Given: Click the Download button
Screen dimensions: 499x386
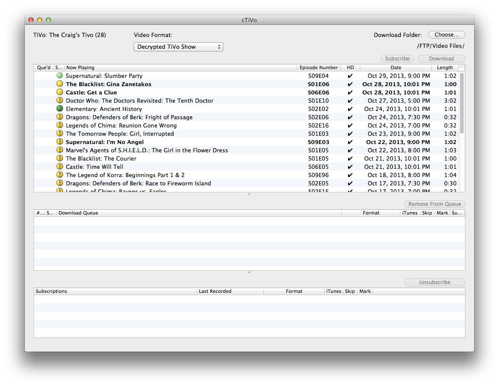Looking at the screenshot, I should 441,59.
